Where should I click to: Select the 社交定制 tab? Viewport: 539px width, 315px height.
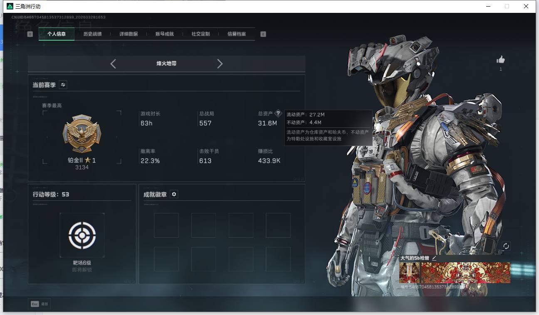pyautogui.click(x=200, y=34)
